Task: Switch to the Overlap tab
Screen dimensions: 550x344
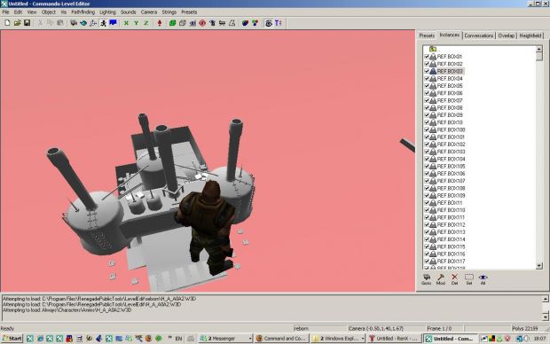Action: [x=507, y=35]
